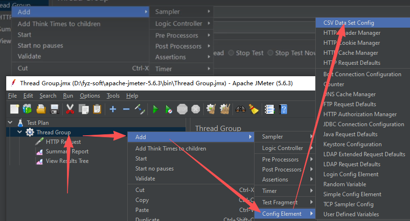Expand Test Fragment submenu arrow

[x=311, y=202]
